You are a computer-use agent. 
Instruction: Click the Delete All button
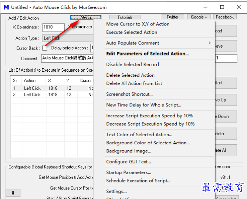226,150
